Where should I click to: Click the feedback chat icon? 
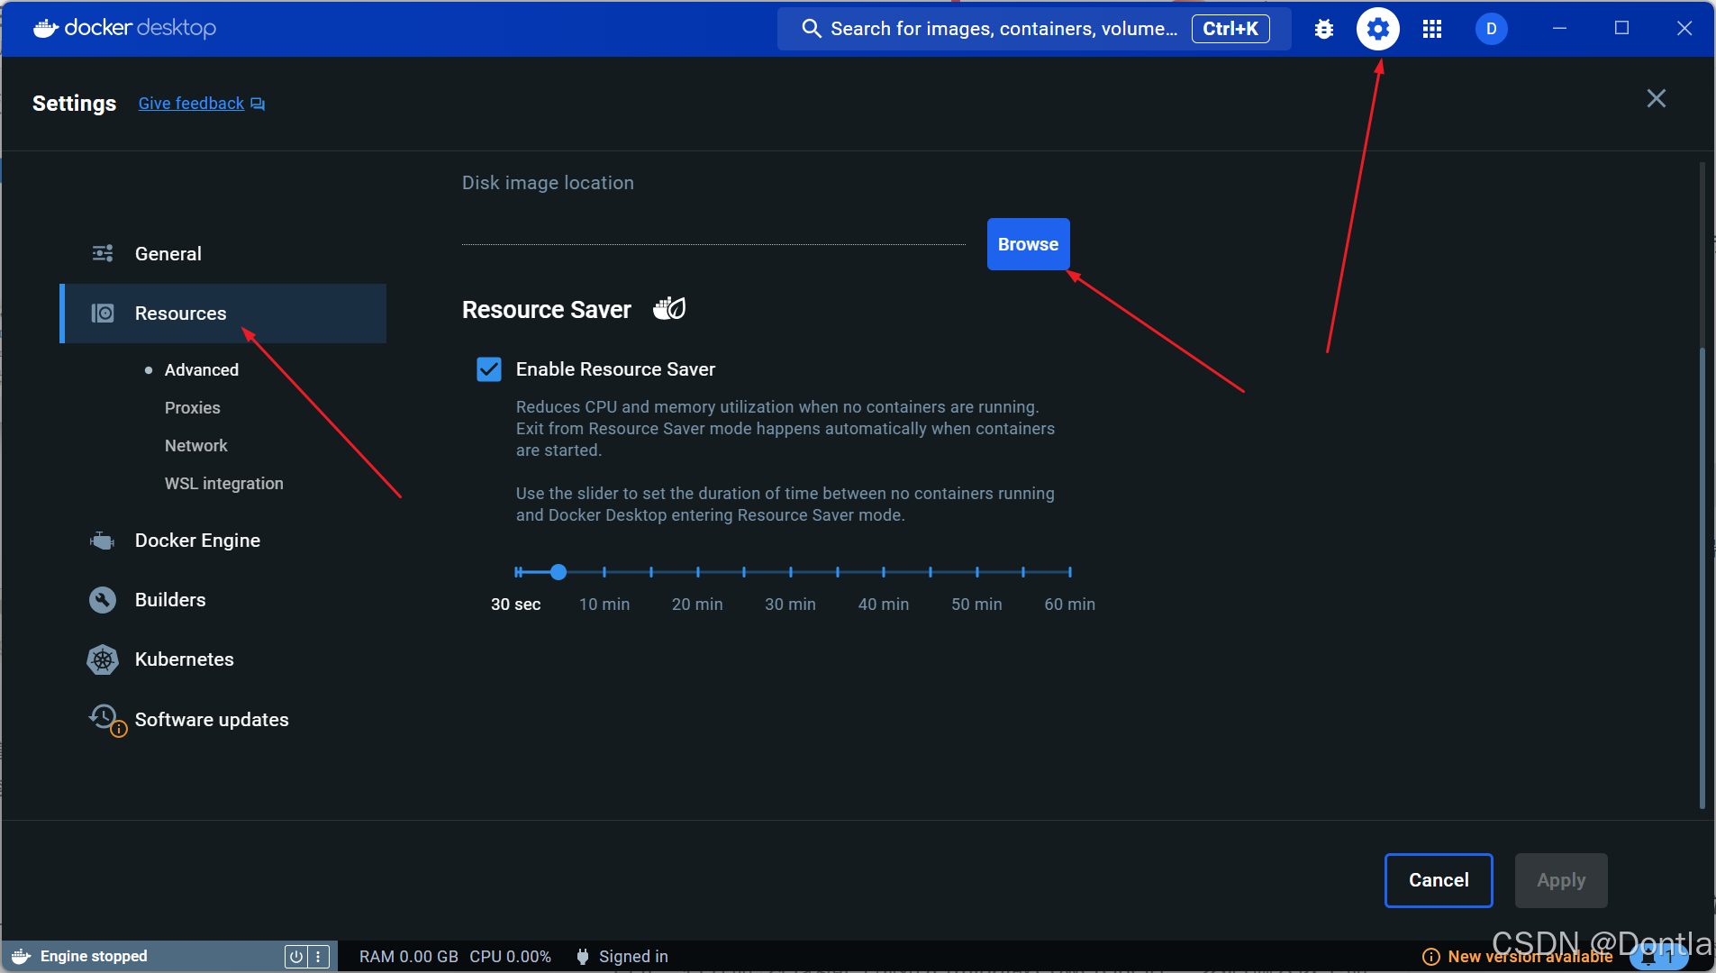(258, 104)
